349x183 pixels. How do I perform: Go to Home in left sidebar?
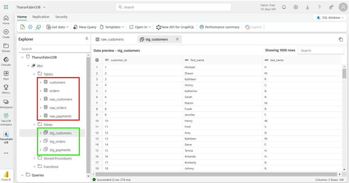coord(6,20)
